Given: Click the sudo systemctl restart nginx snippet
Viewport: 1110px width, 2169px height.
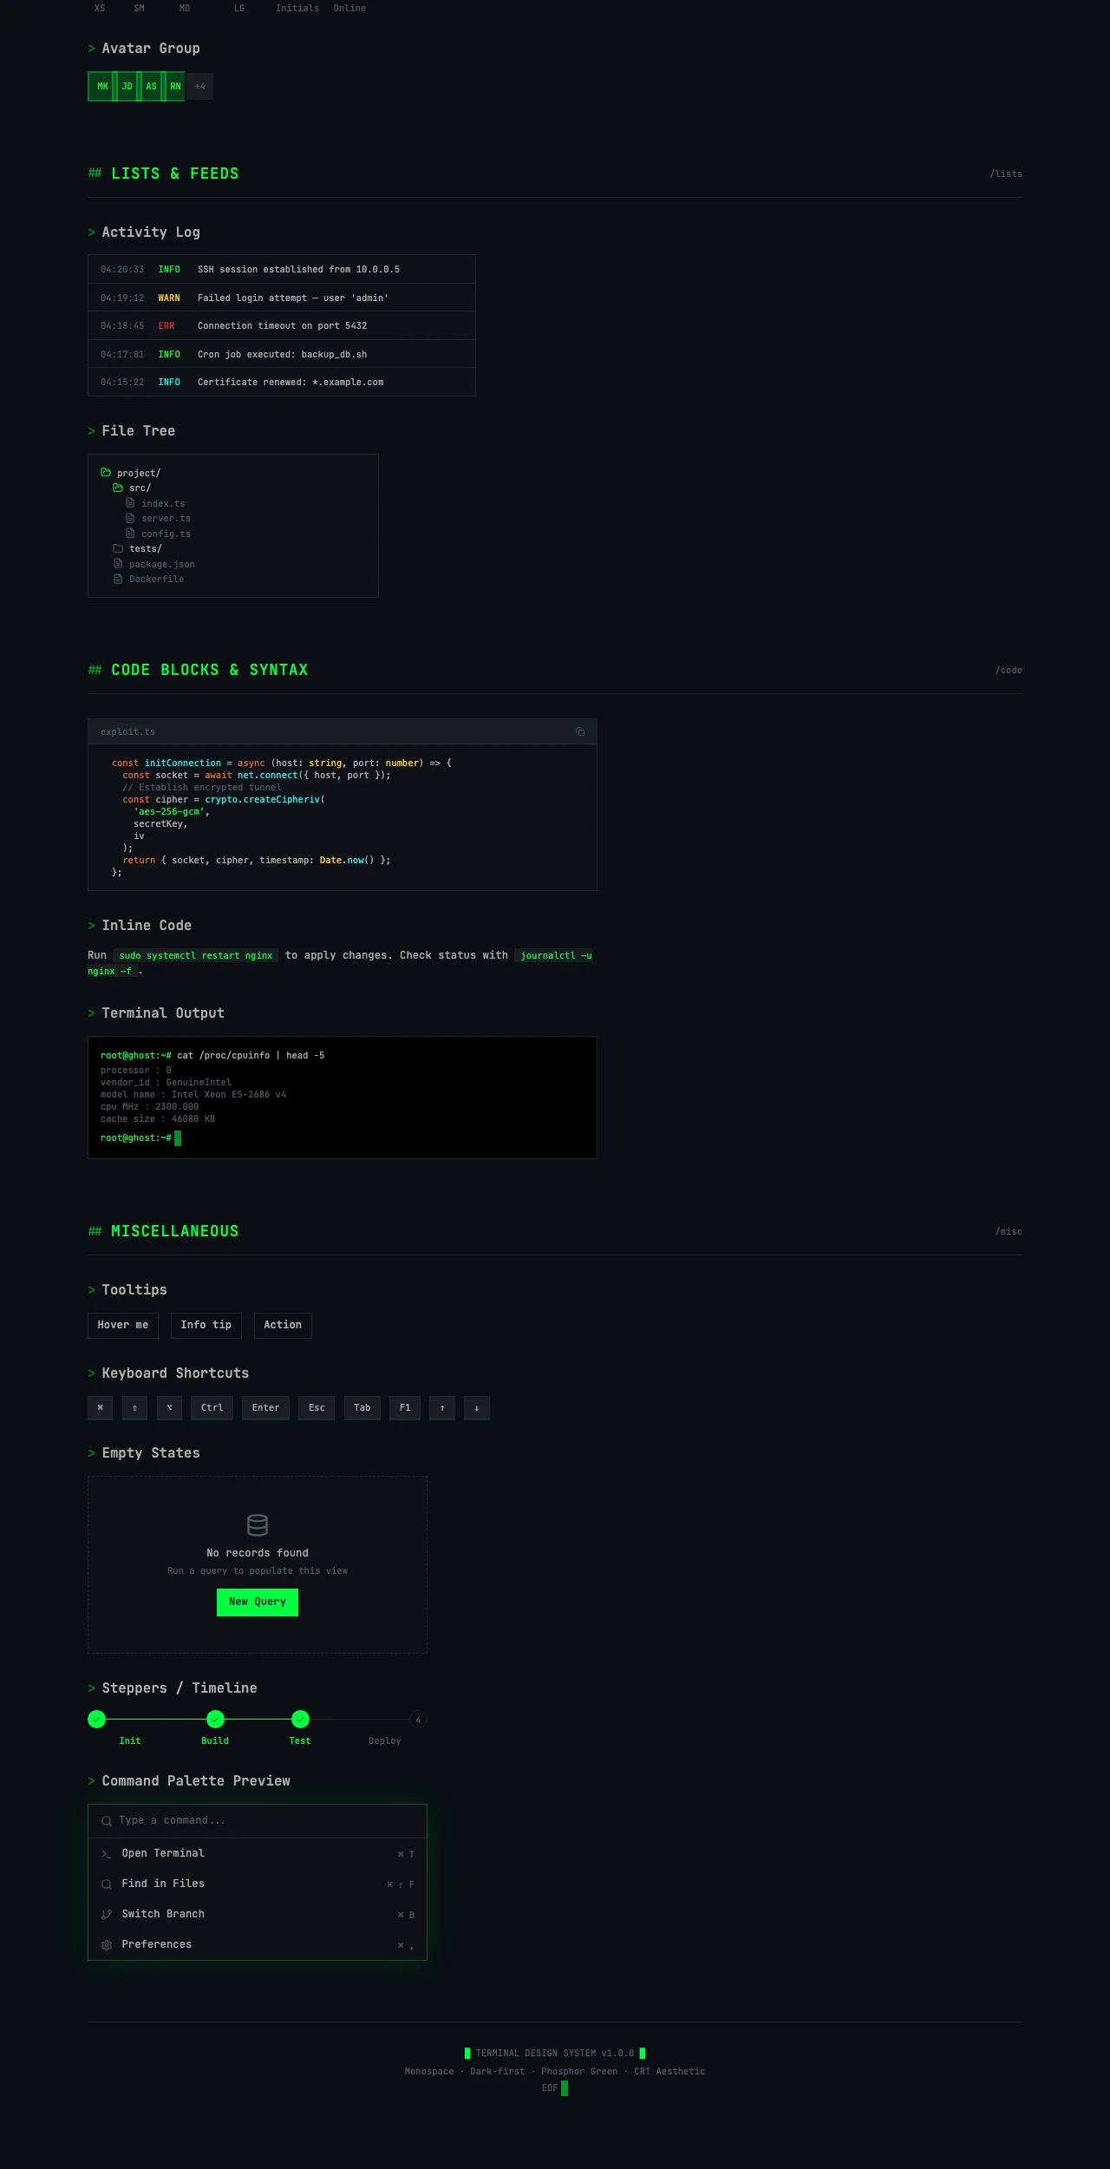Looking at the screenshot, I should click(196, 955).
